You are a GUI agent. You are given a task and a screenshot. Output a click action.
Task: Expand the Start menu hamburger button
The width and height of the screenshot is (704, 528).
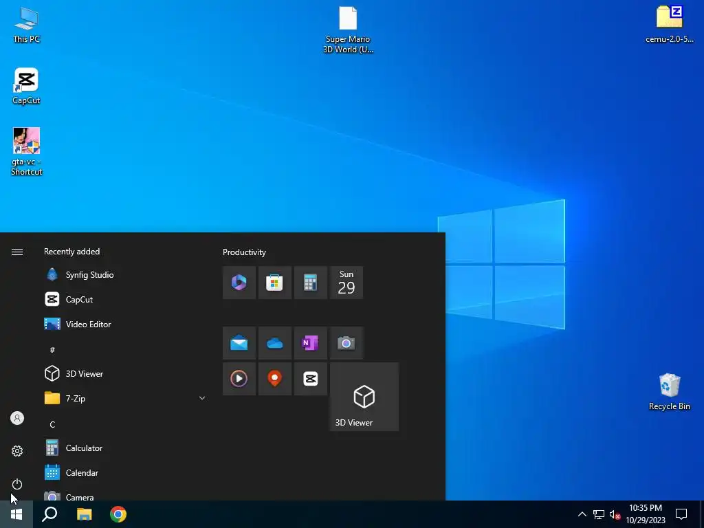(x=17, y=252)
